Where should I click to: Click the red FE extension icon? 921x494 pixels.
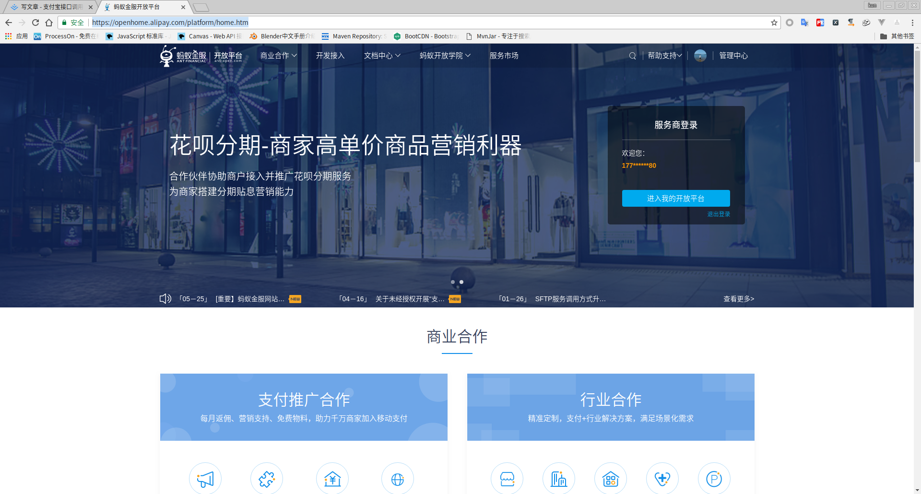coord(820,23)
